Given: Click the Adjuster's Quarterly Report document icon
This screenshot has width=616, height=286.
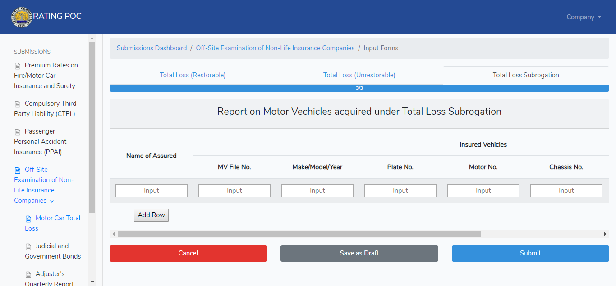Looking at the screenshot, I should (29, 275).
